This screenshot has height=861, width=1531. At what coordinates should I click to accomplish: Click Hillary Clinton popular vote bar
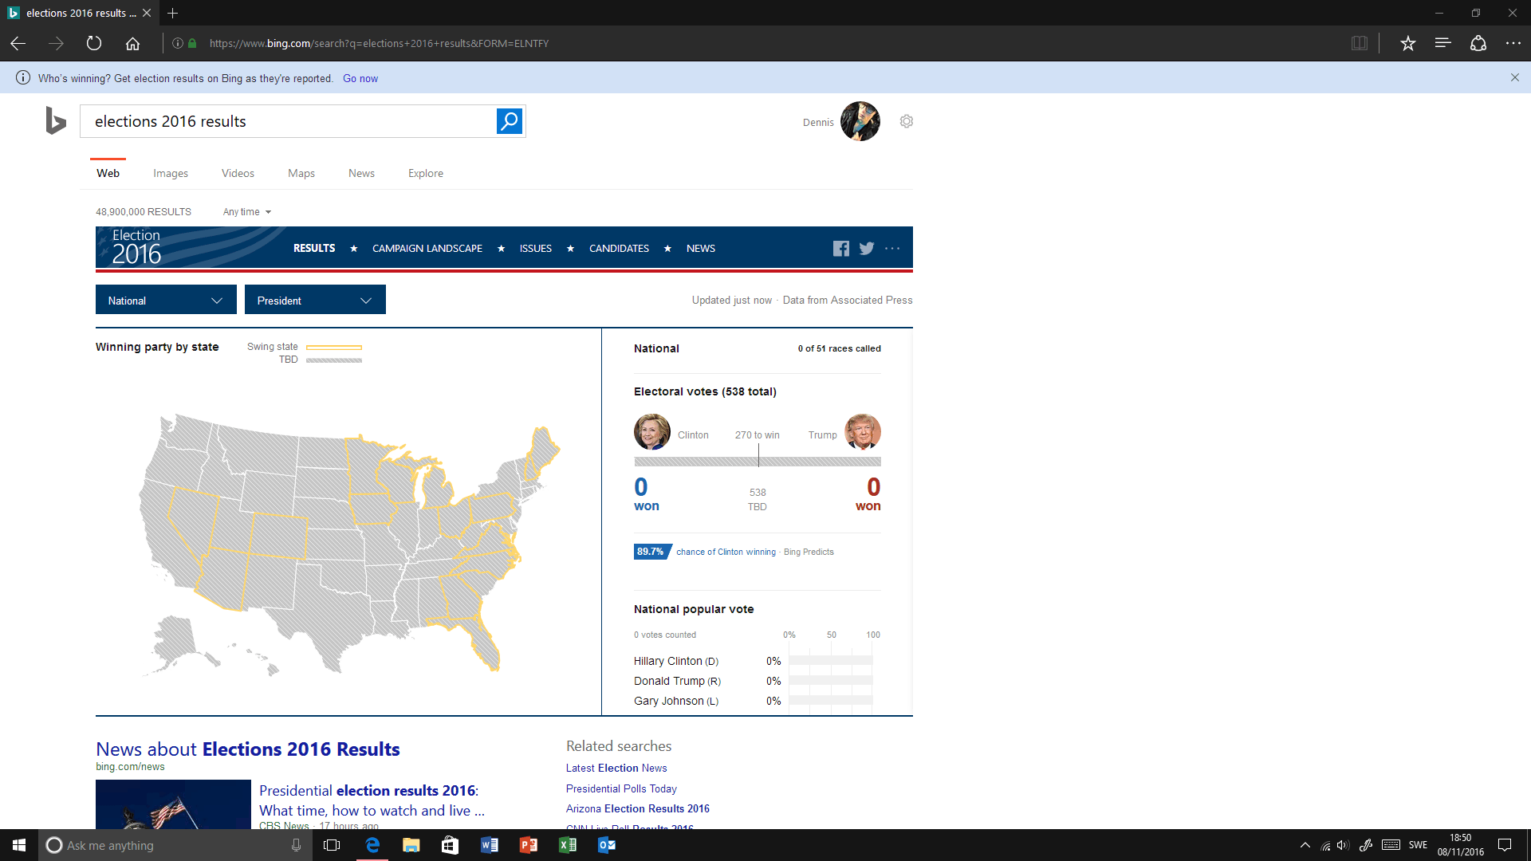click(830, 661)
